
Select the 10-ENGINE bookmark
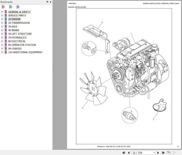[x=14, y=19]
